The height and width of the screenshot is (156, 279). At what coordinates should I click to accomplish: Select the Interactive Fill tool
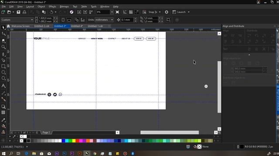[3, 126]
